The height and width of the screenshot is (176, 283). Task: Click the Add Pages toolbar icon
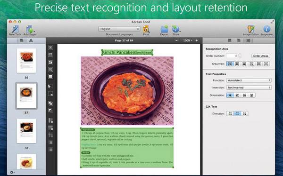pyautogui.click(x=30, y=29)
